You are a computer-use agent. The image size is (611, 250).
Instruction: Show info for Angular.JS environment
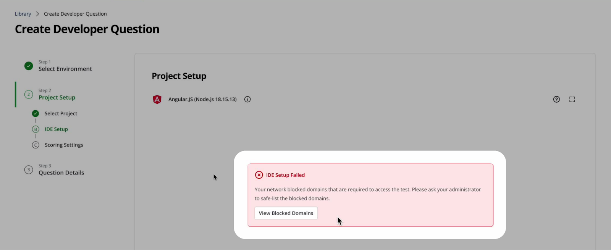coord(247,99)
